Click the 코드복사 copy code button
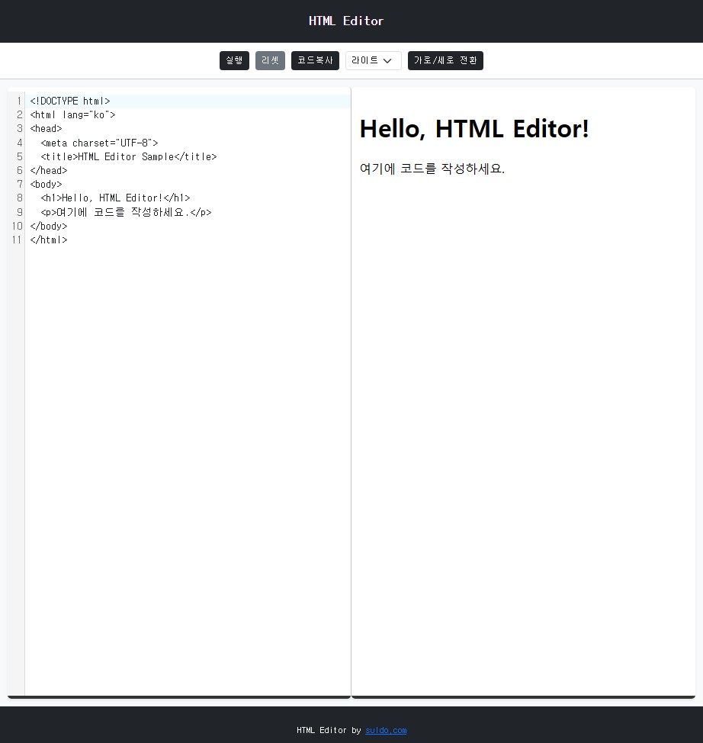This screenshot has width=703, height=743. point(315,61)
